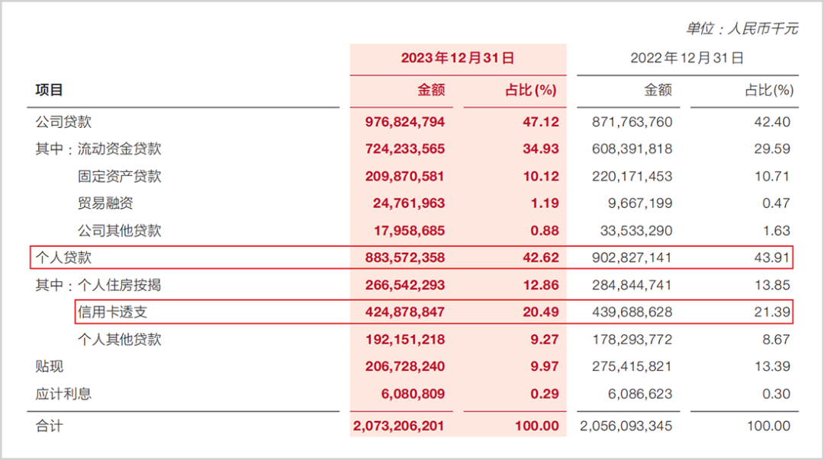The width and height of the screenshot is (824, 460).
Task: Click the 2023年12月31日 column header
Action: coord(457,58)
